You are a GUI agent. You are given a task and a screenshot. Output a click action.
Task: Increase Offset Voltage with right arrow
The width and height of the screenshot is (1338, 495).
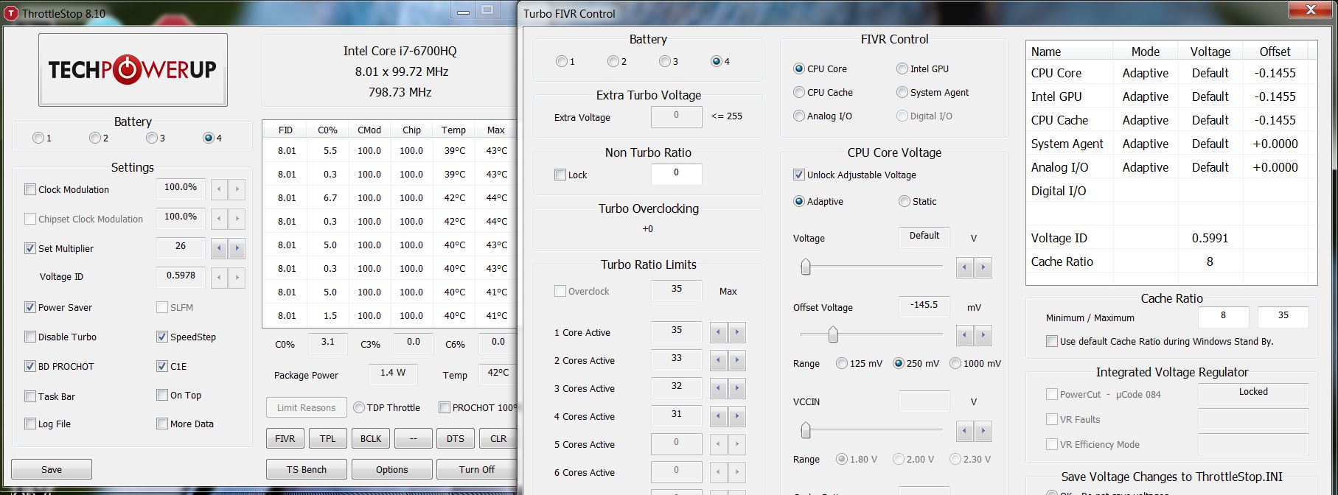click(x=983, y=337)
